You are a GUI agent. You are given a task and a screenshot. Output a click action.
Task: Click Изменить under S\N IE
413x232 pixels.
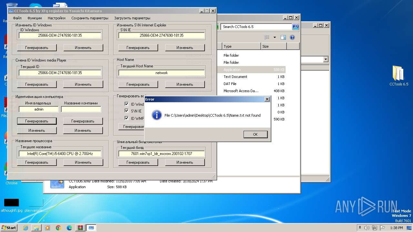pos(185,48)
